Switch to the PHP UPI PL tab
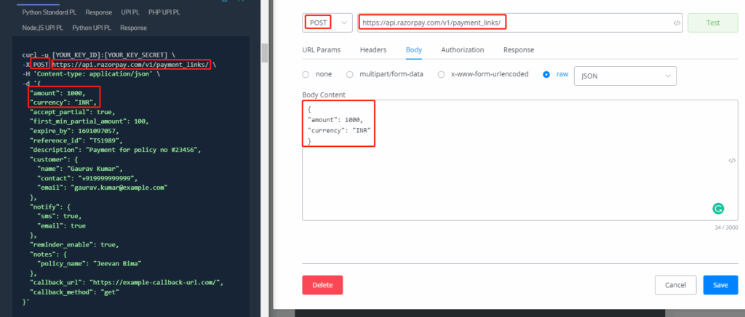Screen dimensions: 745x317 point(164,12)
